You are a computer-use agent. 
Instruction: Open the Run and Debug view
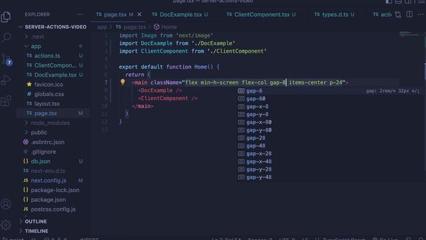[6, 80]
